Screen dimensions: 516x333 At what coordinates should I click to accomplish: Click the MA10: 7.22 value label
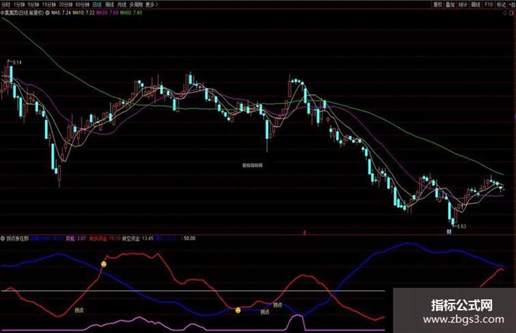(x=84, y=13)
